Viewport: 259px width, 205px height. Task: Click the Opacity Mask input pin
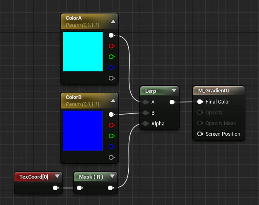200,123
